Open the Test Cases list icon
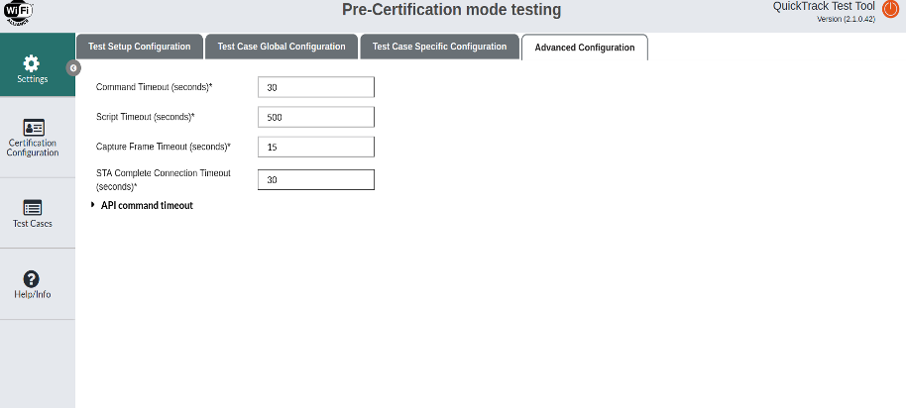Viewport: 906px width, 408px height. 33,207
